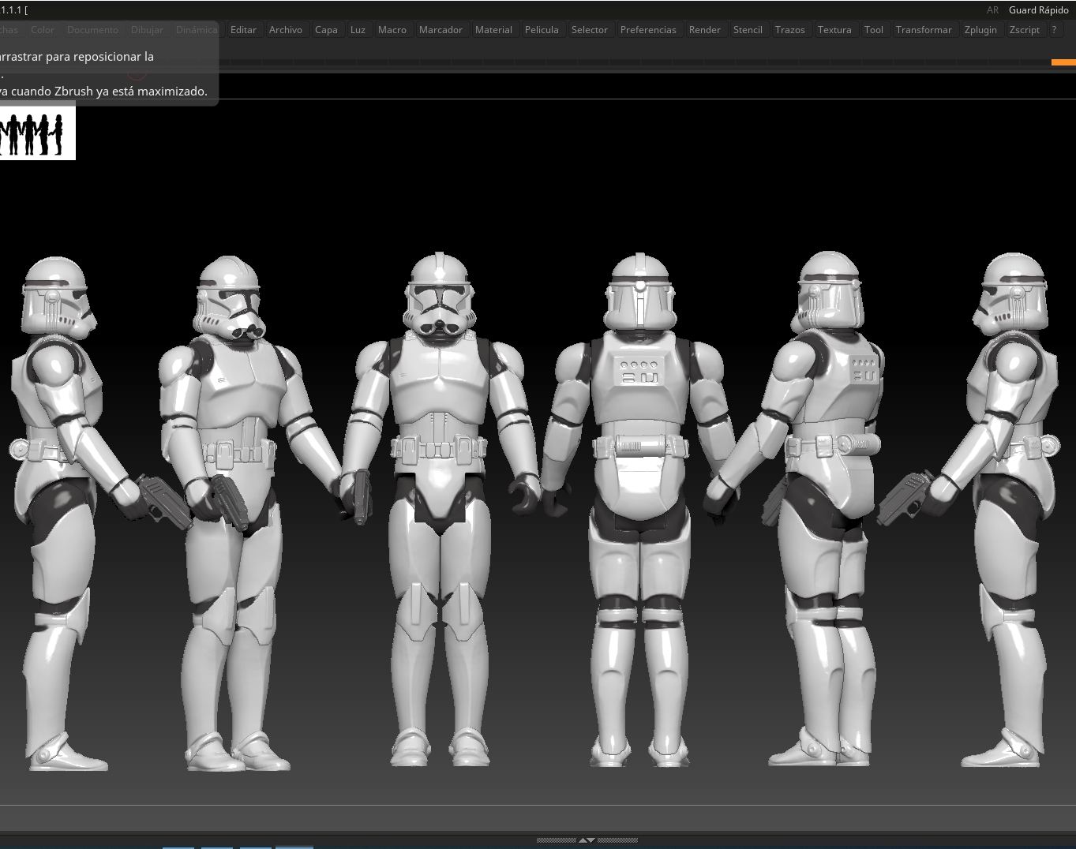This screenshot has height=849, width=1076.
Task: Select the Macro menu
Action: click(x=392, y=30)
